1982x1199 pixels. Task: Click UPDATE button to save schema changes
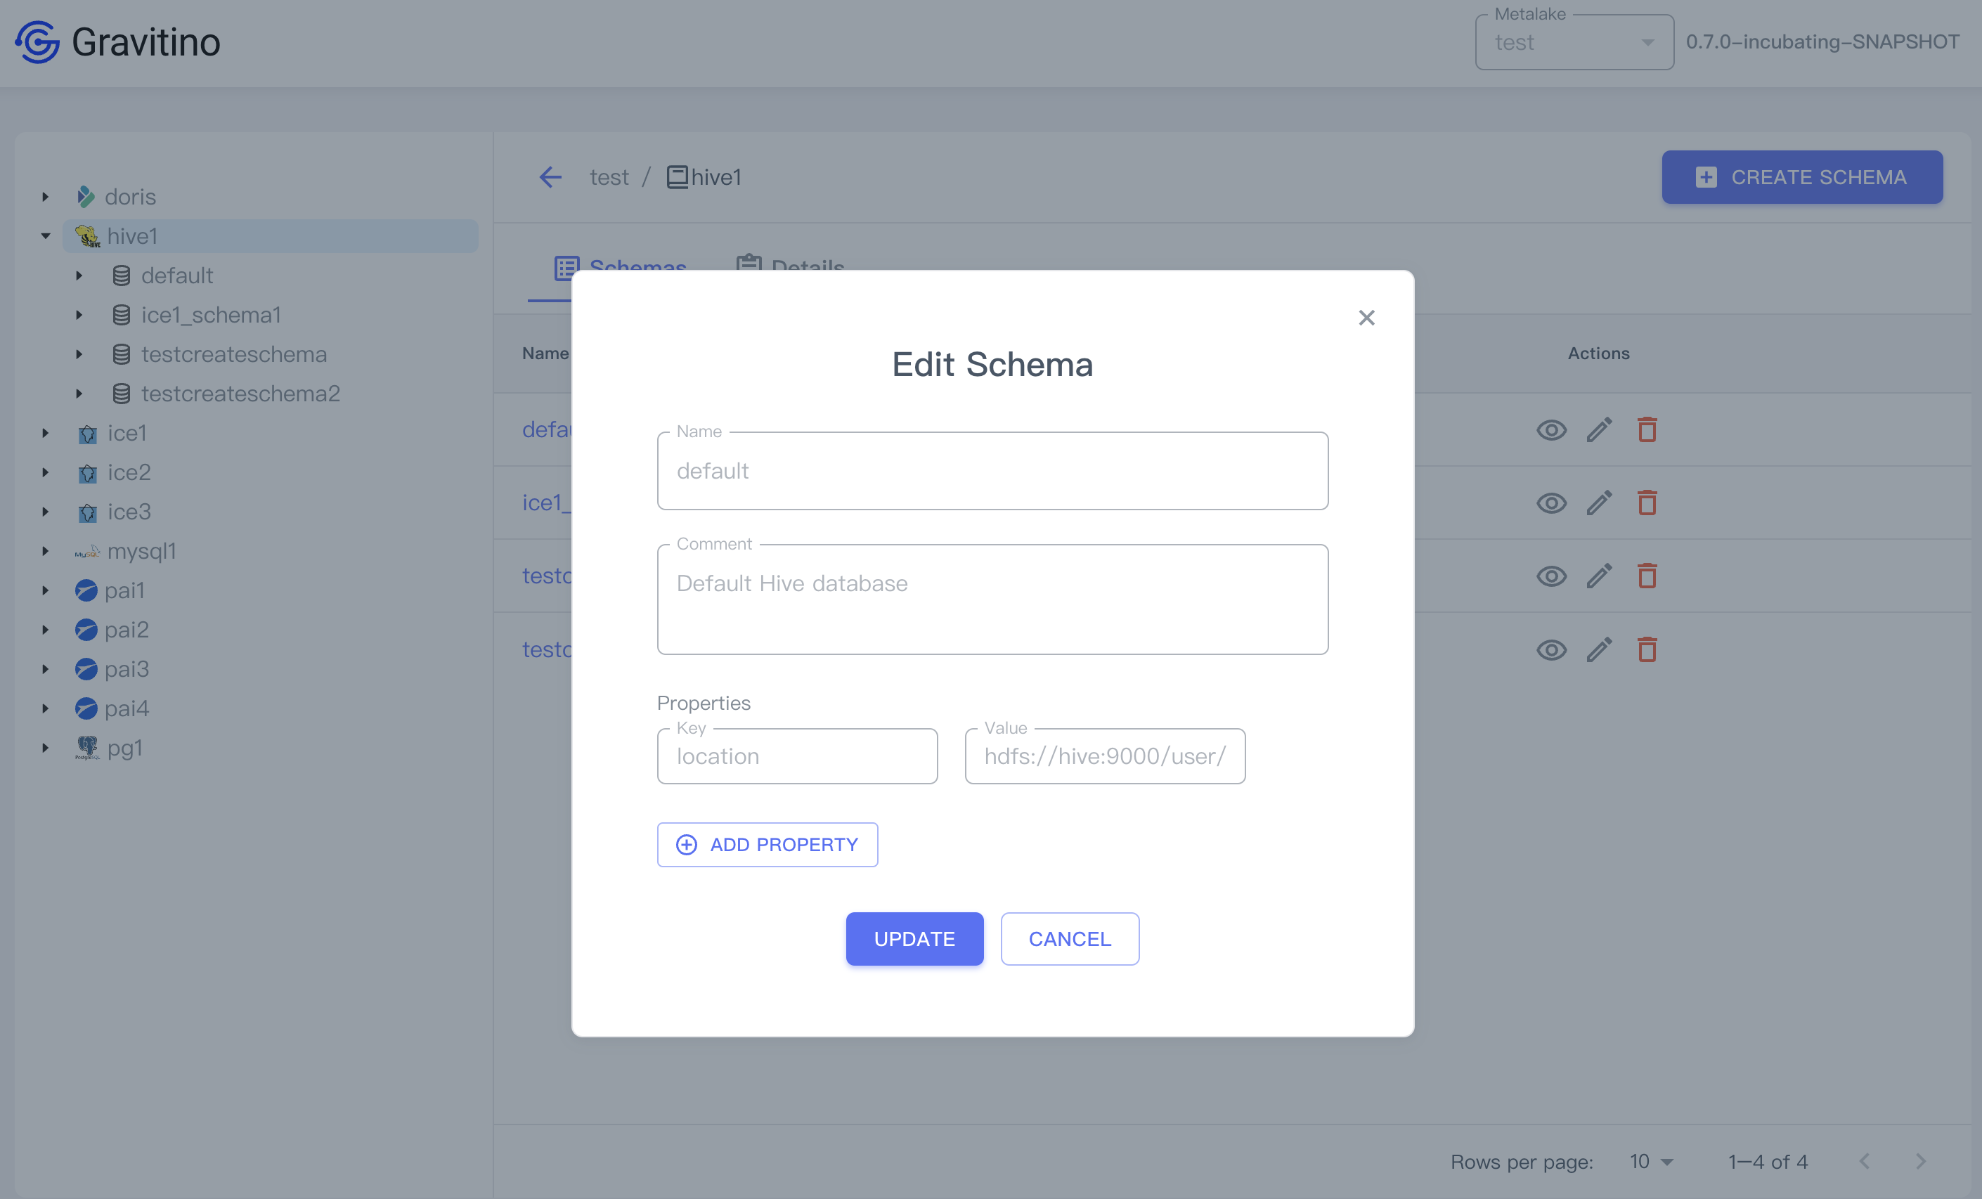[x=914, y=938]
